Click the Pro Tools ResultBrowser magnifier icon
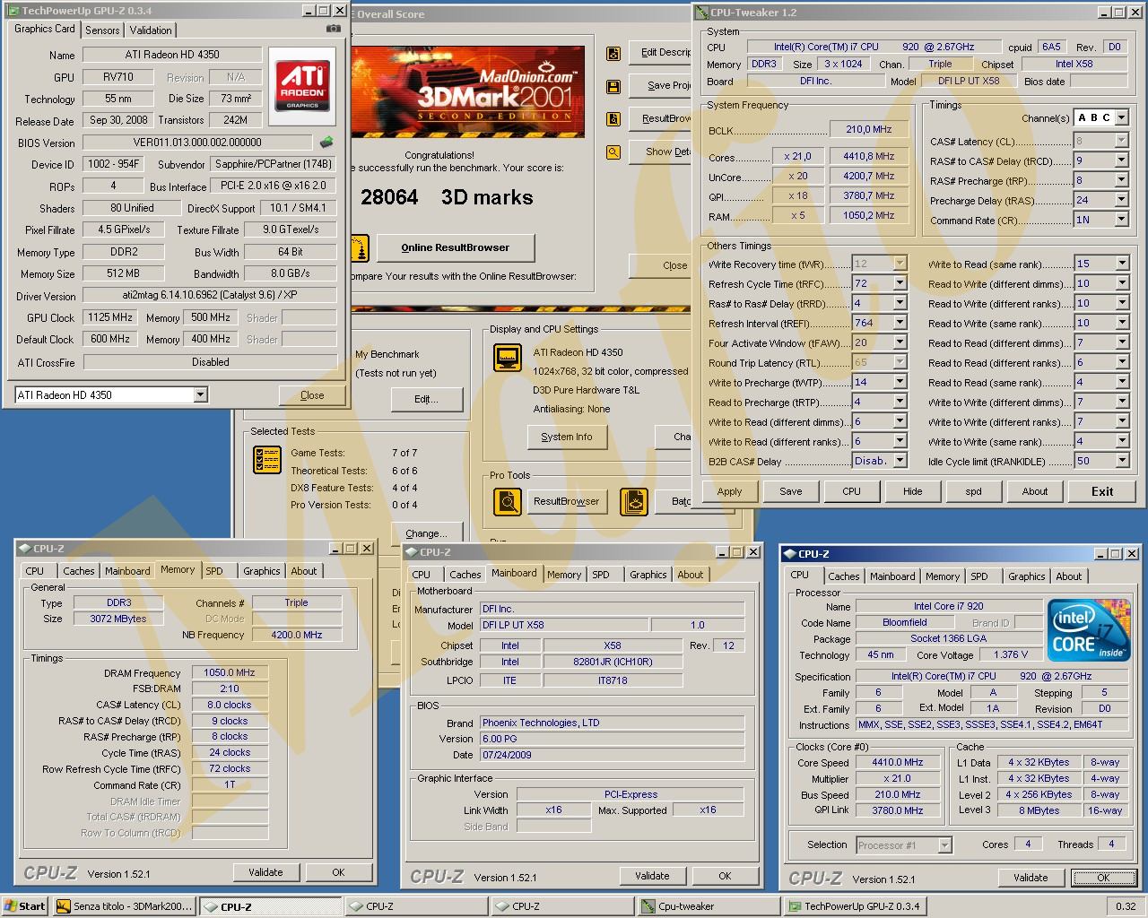Screen dimensions: 1148x918 509,501
